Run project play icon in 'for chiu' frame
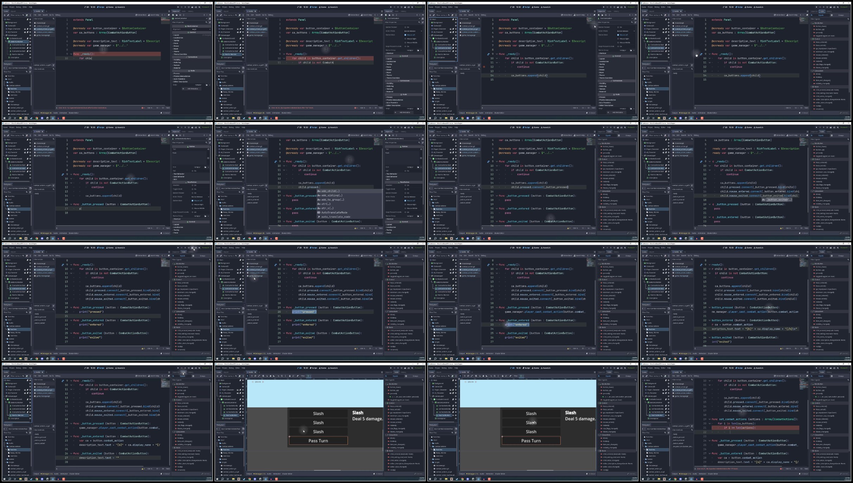This screenshot has height=483, width=853. (178, 7)
